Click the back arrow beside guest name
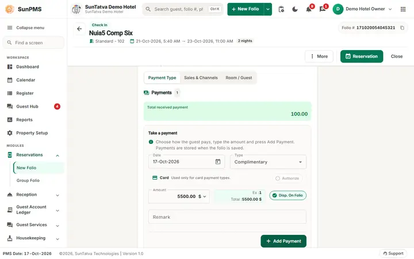The image size is (414, 259). pyautogui.click(x=79, y=29)
